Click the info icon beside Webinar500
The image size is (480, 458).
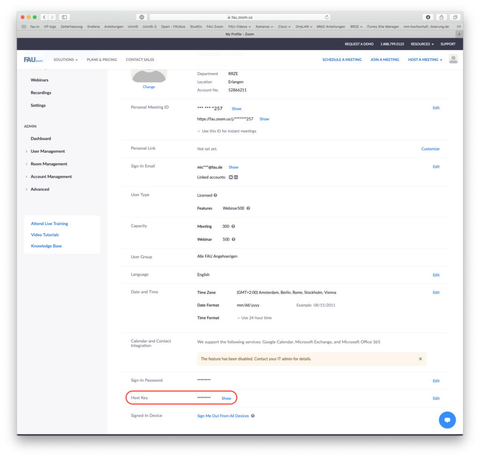248,208
